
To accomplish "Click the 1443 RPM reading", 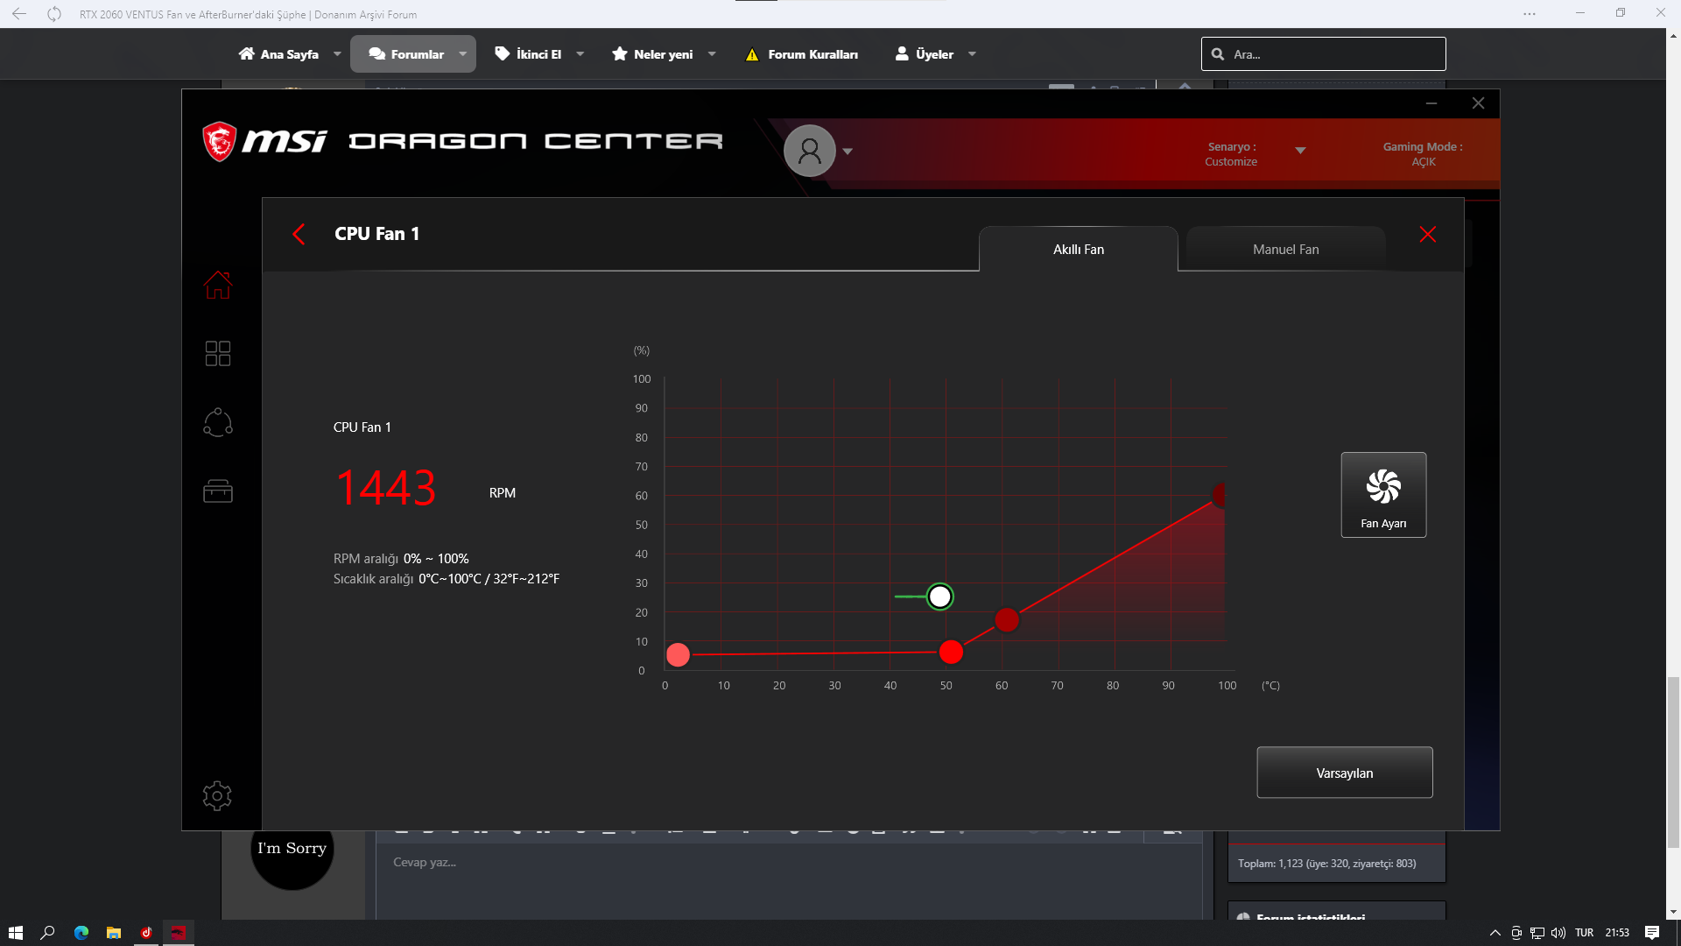I will click(x=385, y=488).
